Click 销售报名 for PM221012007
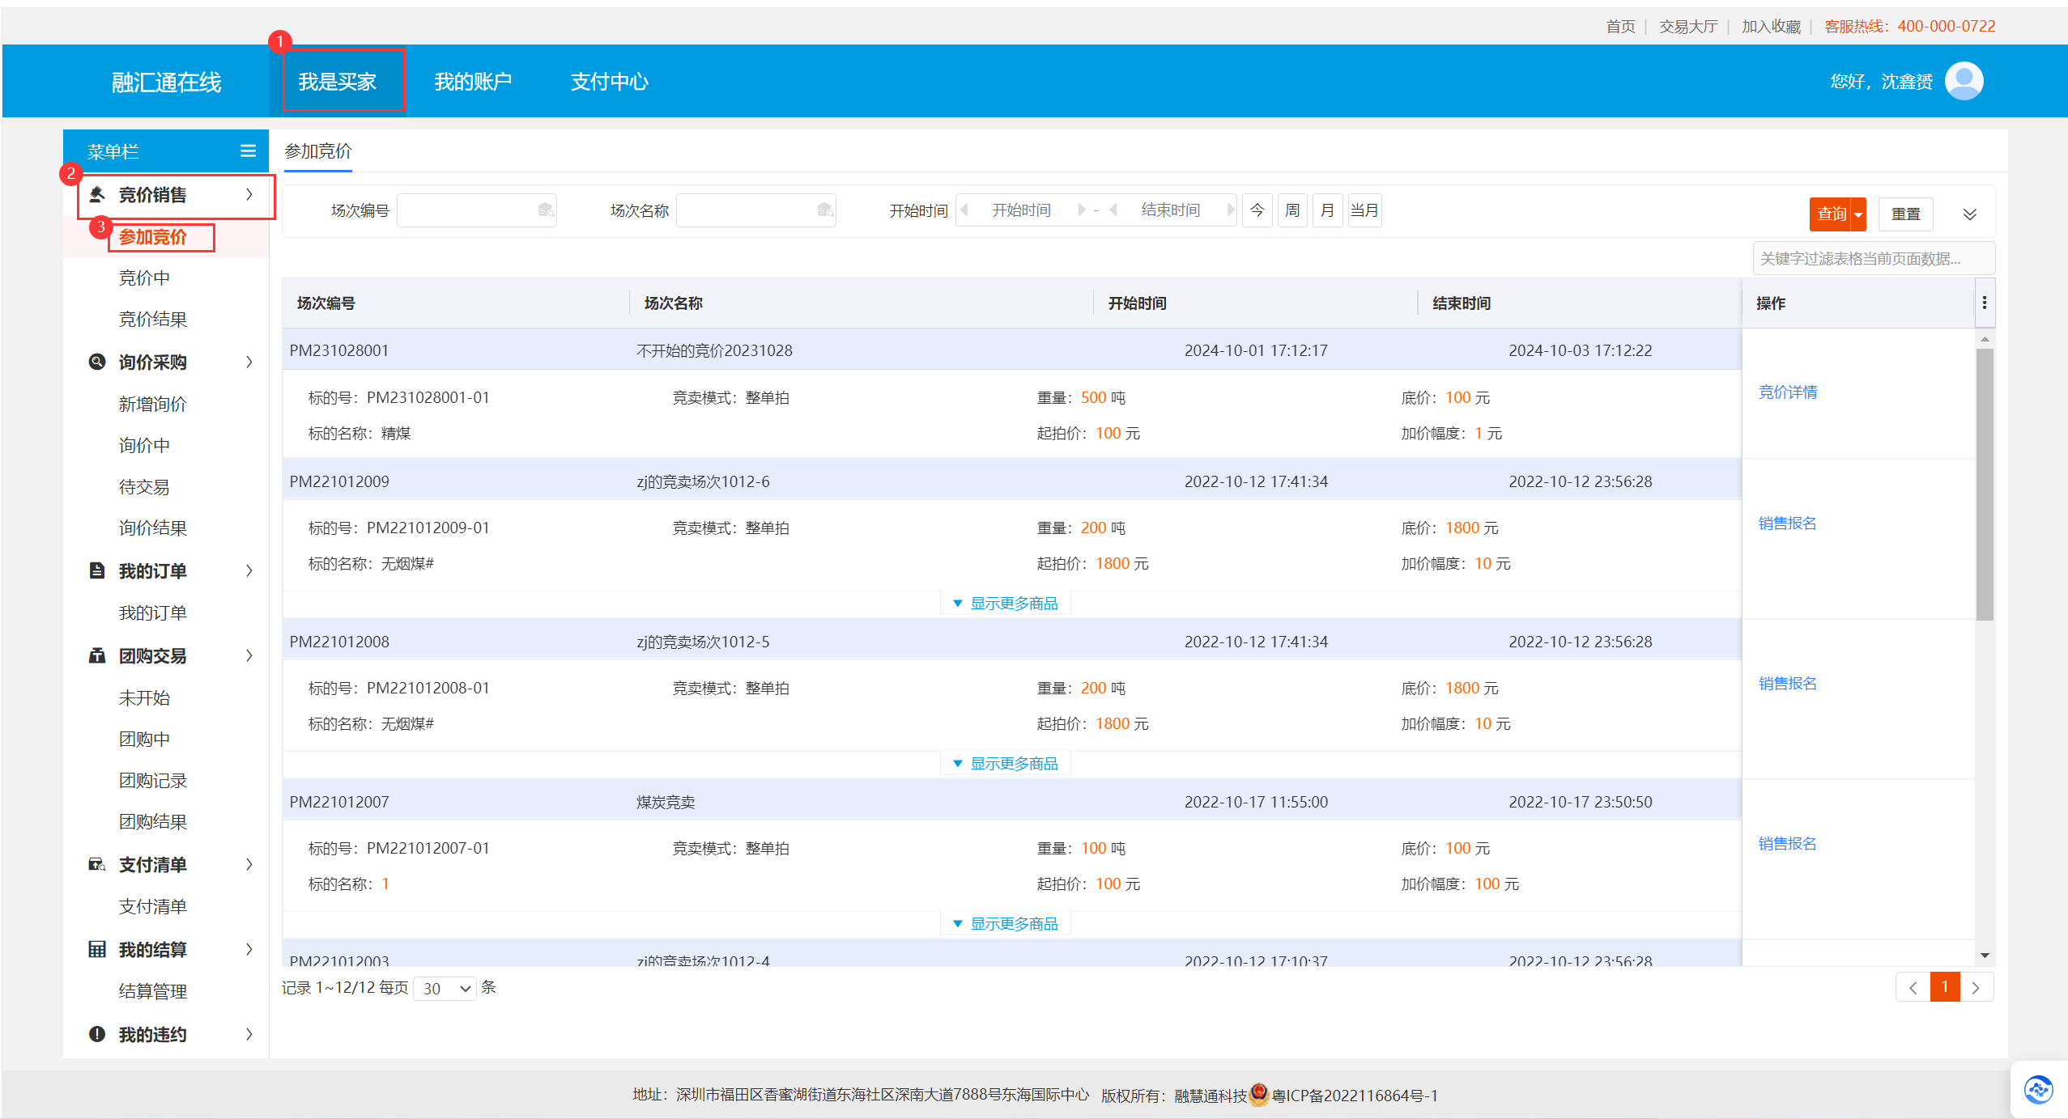 click(x=1788, y=844)
